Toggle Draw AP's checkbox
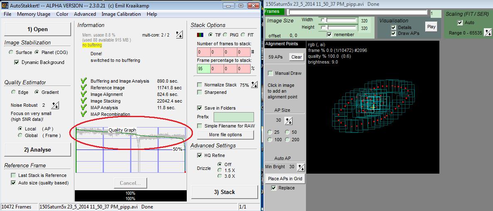The height and width of the screenshot is (211, 493). point(393,33)
